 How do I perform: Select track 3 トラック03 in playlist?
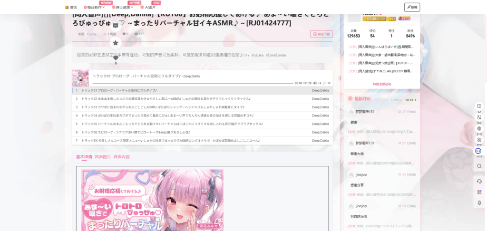click(202, 107)
